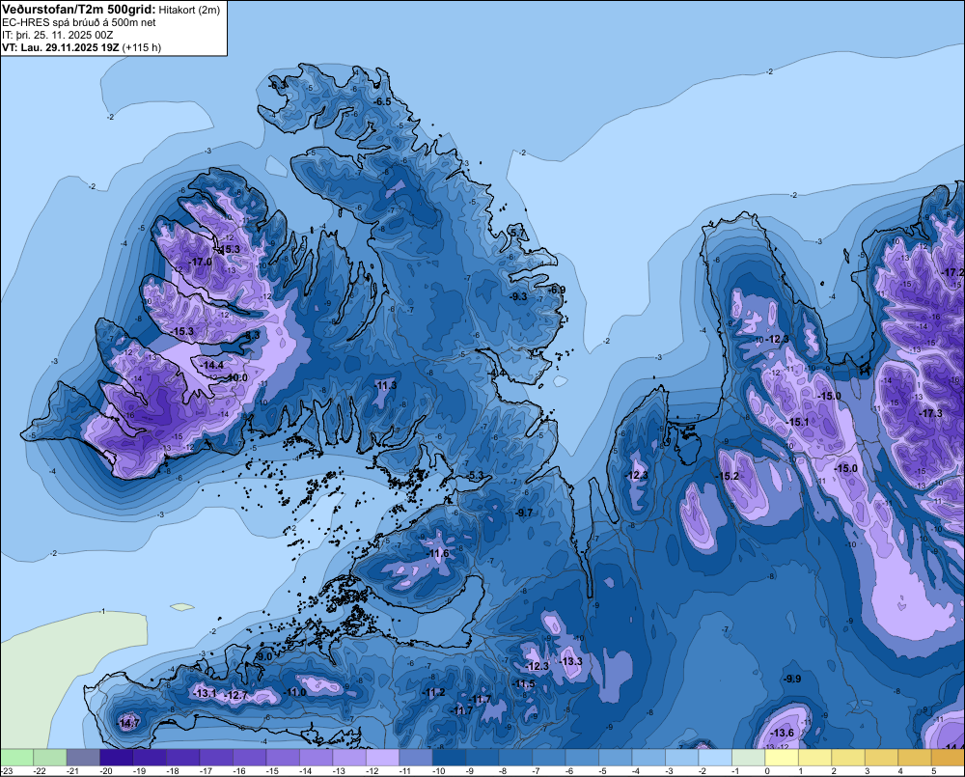
Task: Click the -4.4 temperature value
Action: coord(498,374)
